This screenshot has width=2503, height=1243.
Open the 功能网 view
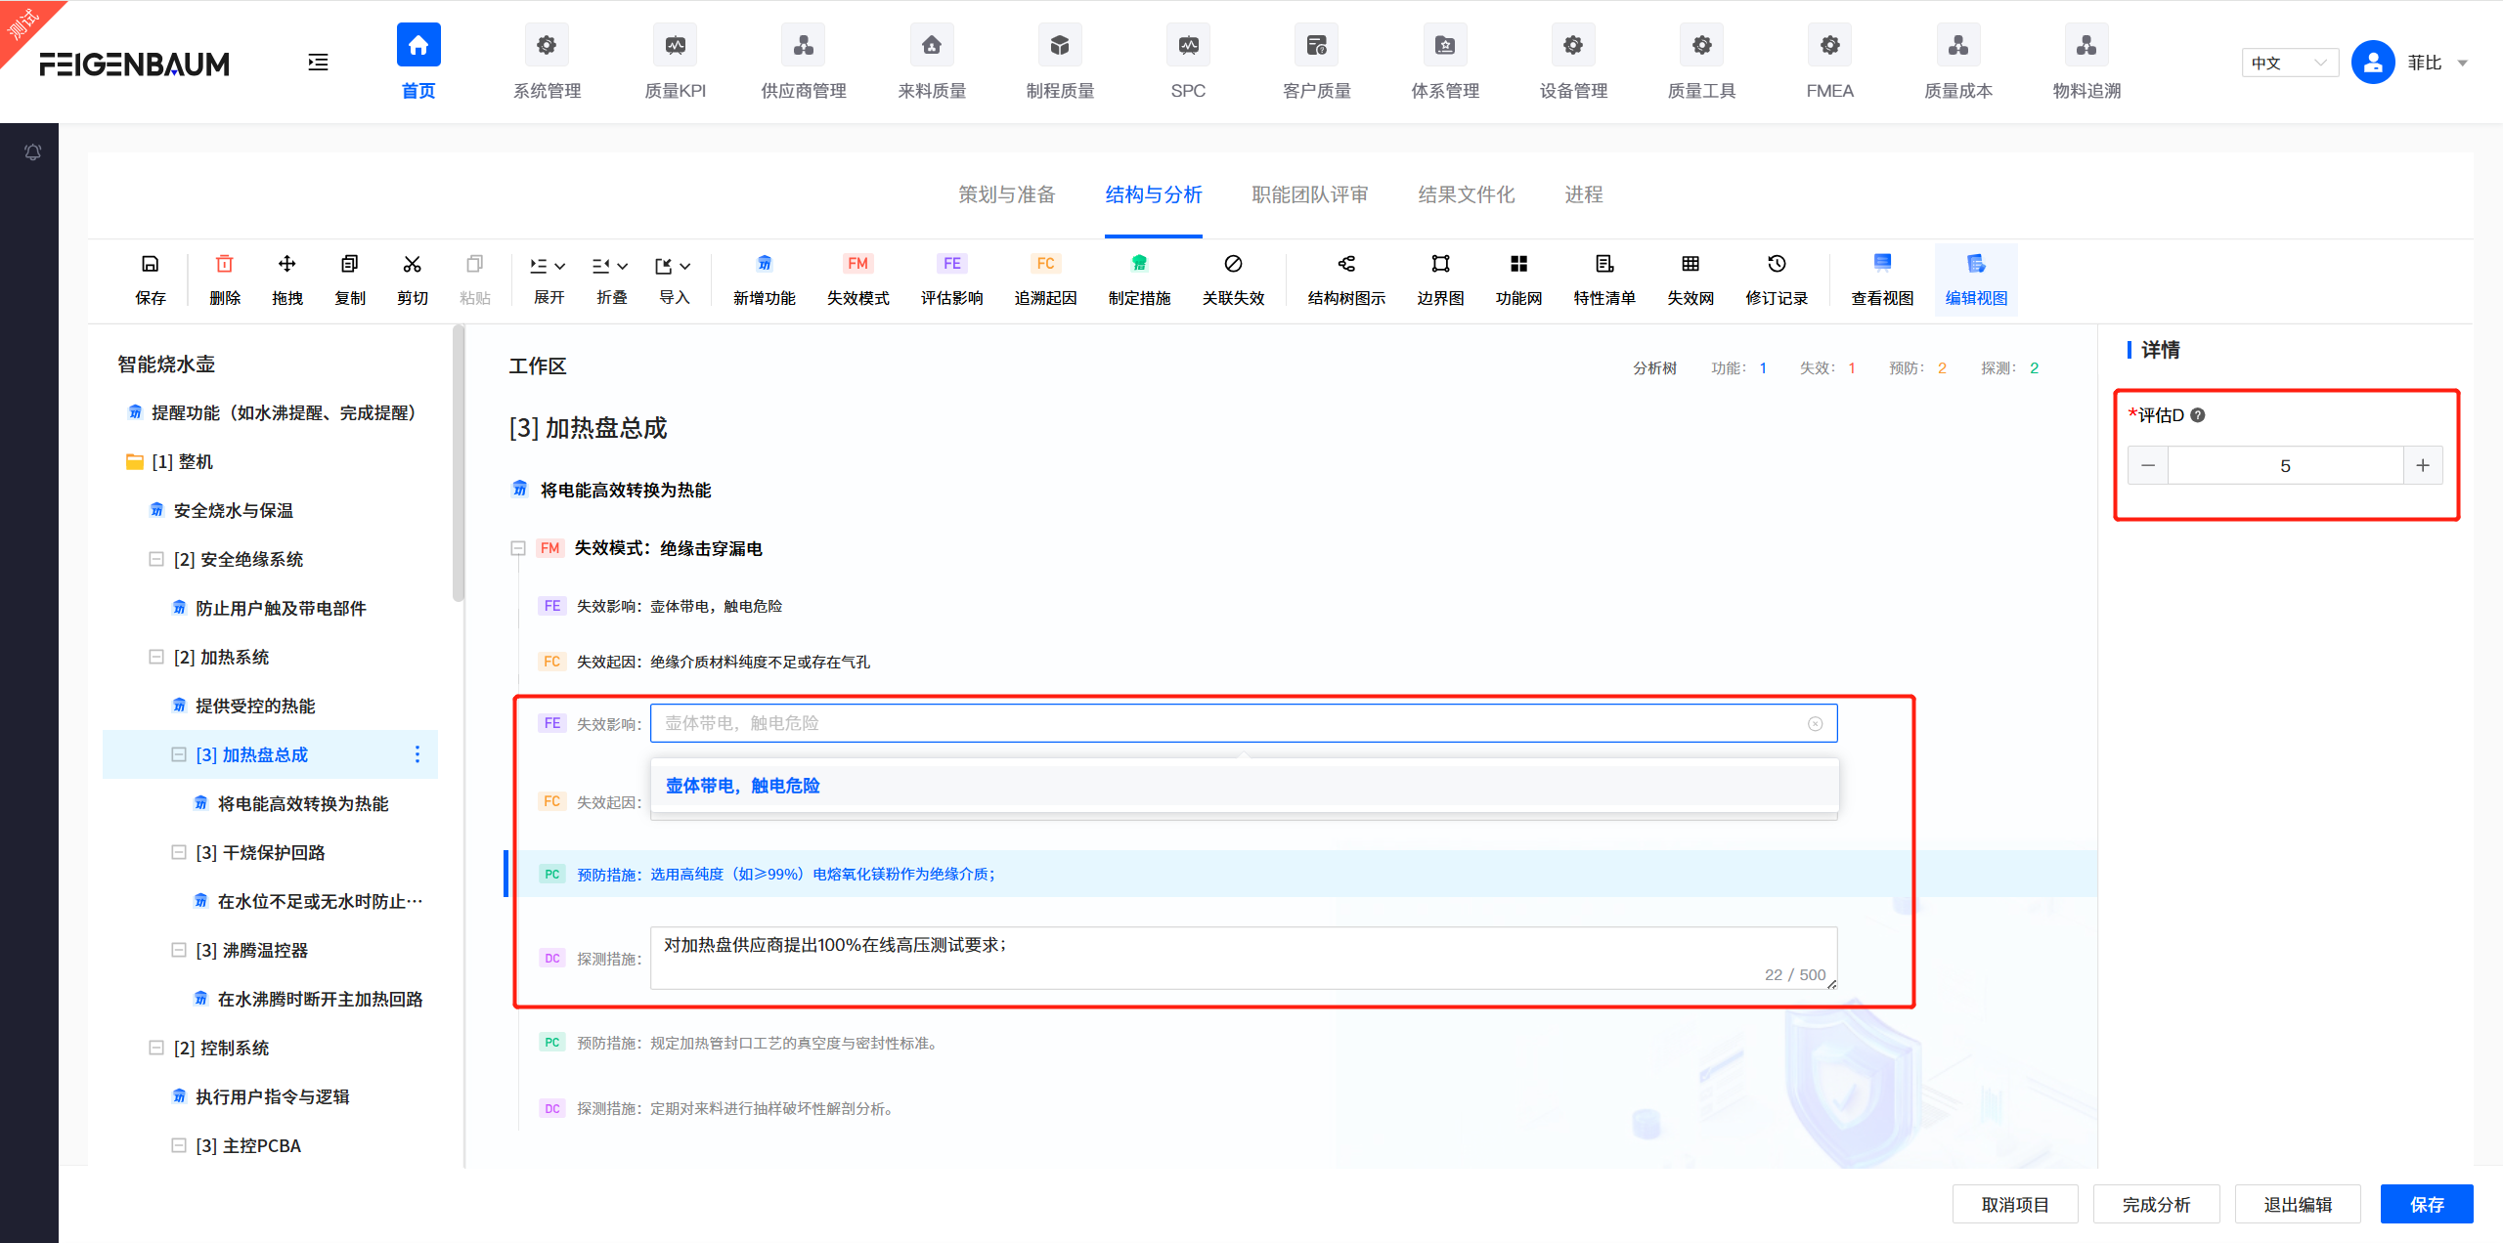click(1518, 279)
